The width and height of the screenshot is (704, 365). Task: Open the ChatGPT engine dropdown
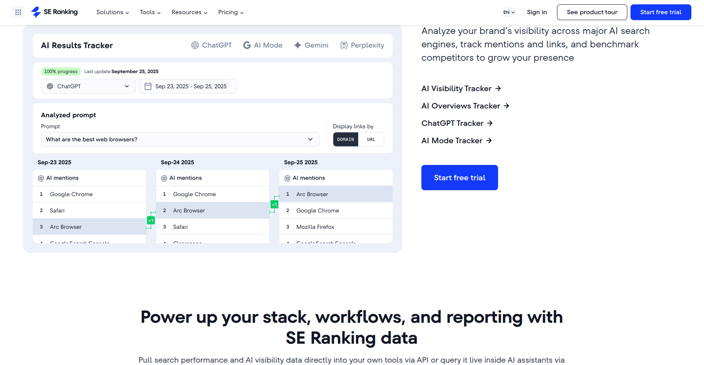point(88,86)
